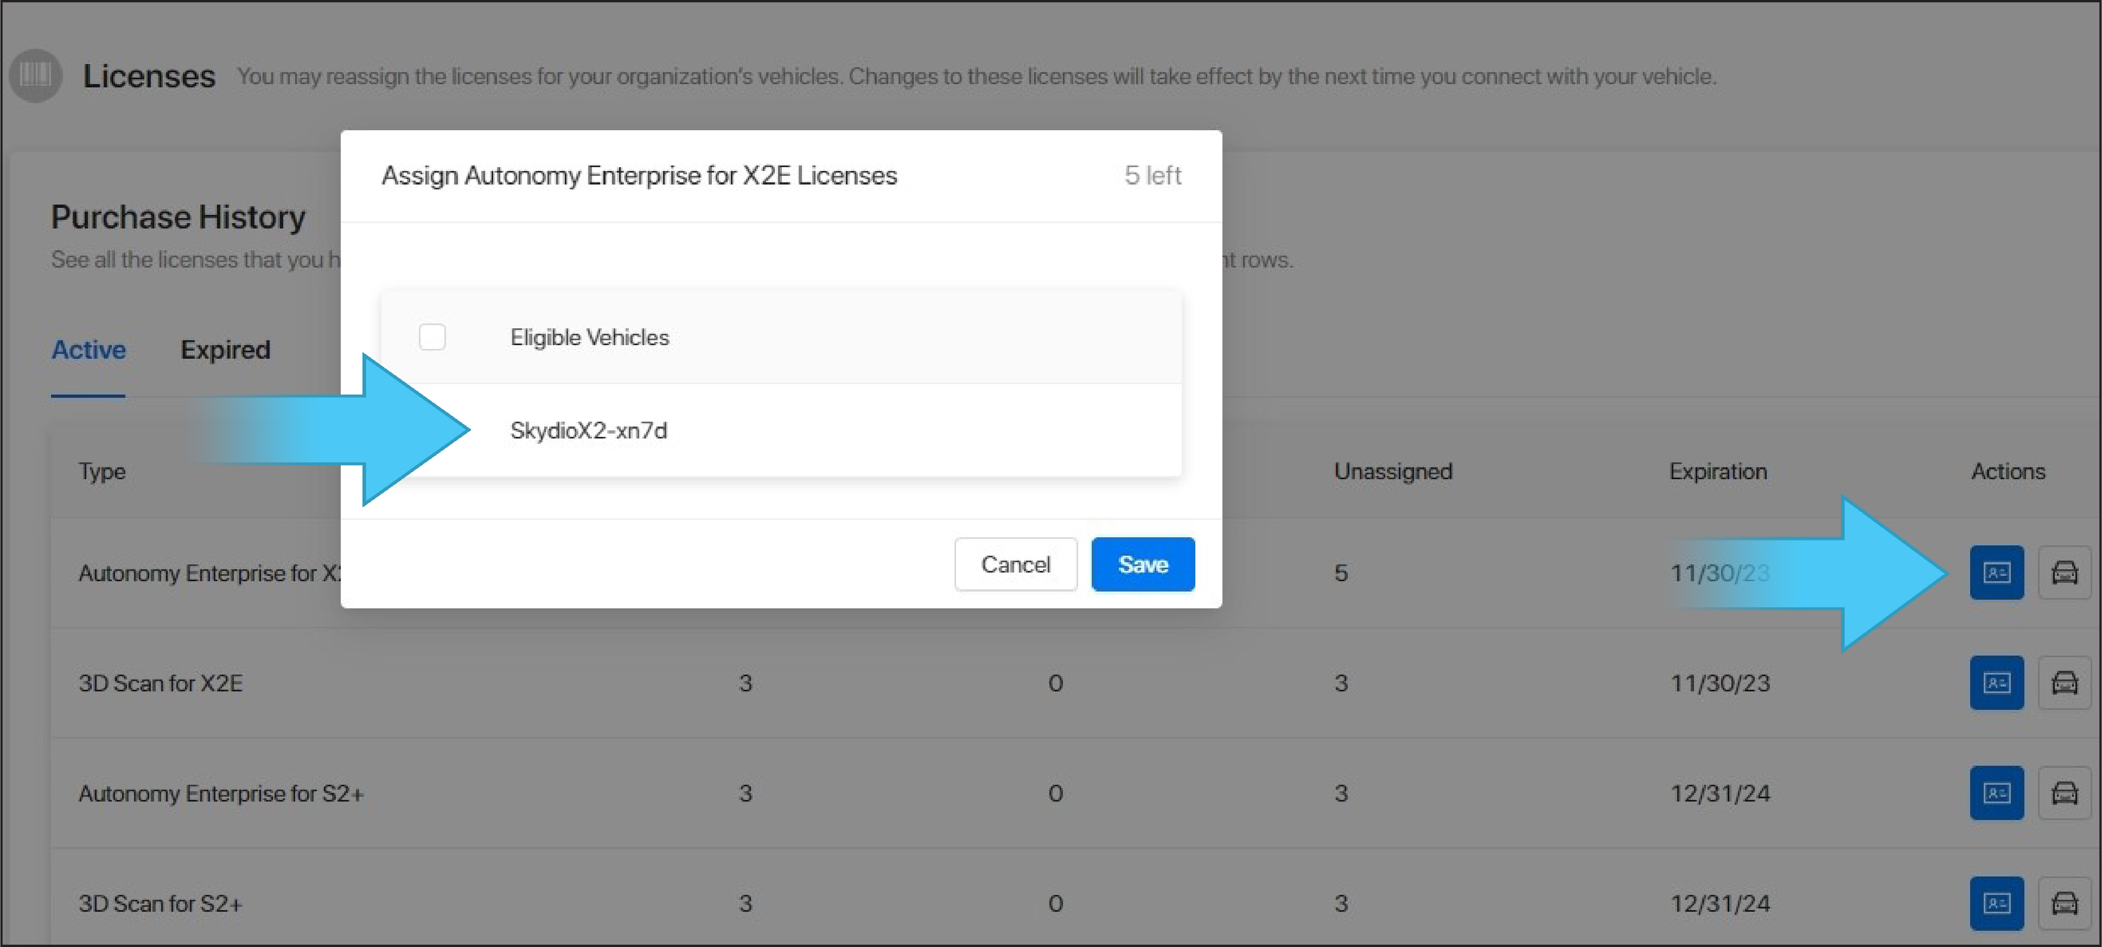2102x947 pixels.
Task: Open assign-user icon for Autonomy Enterprise S2+
Action: 1996,793
